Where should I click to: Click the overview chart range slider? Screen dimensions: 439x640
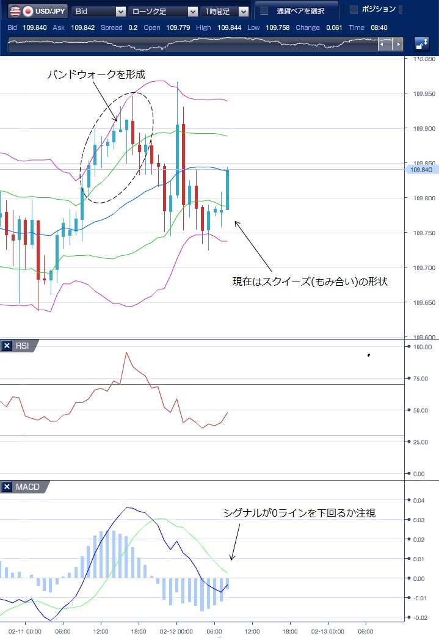click(x=390, y=45)
